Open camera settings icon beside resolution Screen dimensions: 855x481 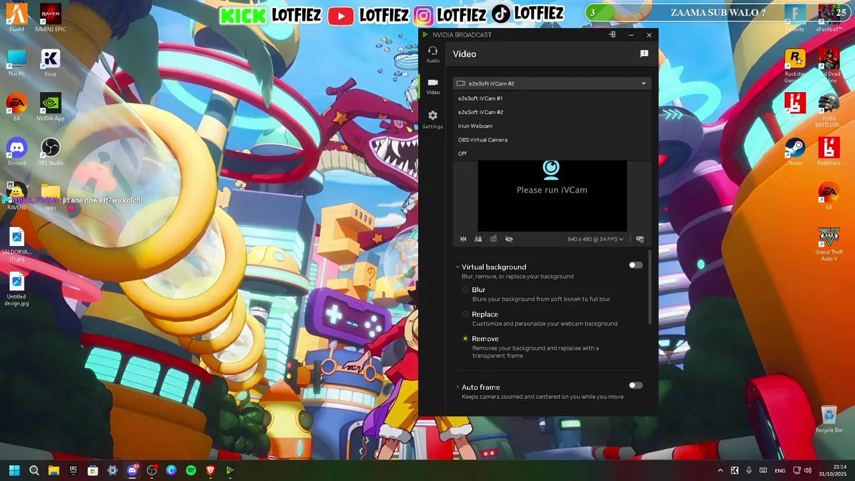(640, 239)
